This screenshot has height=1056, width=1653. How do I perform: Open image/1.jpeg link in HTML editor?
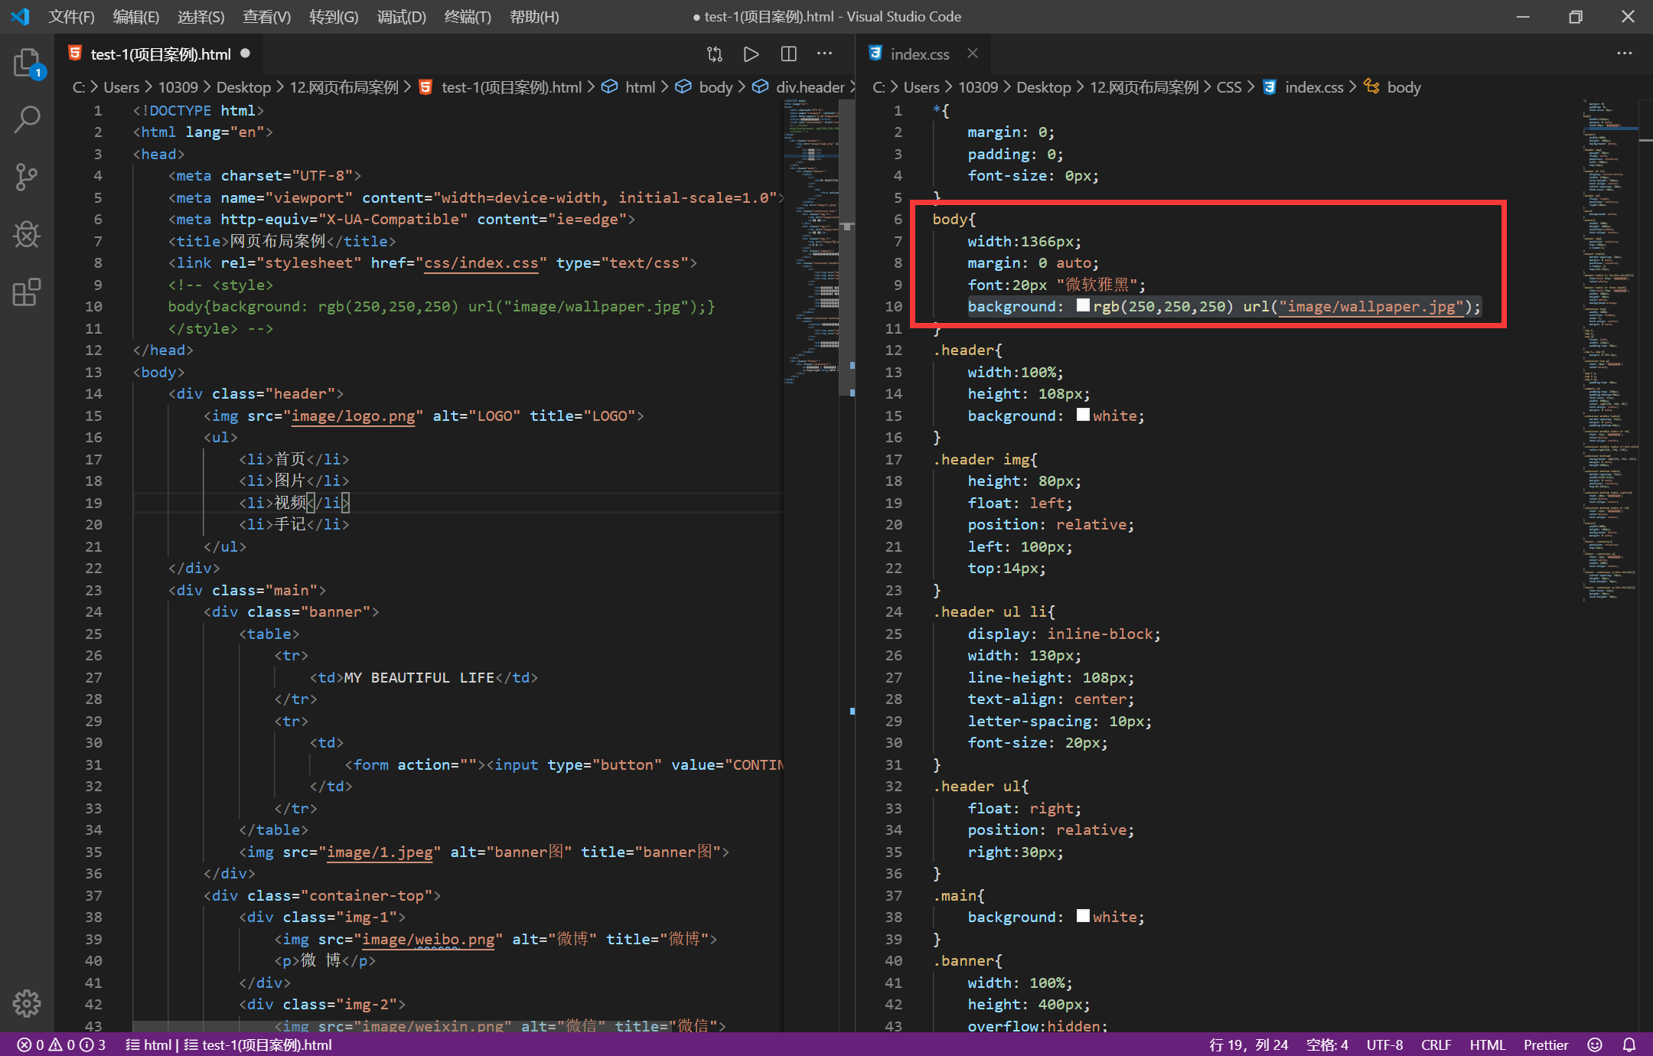tap(380, 852)
